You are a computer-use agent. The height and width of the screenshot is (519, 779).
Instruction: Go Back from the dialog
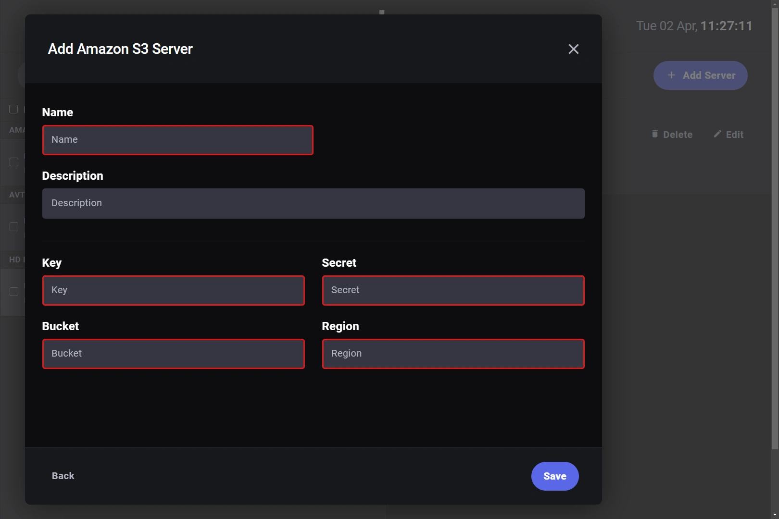tap(63, 476)
